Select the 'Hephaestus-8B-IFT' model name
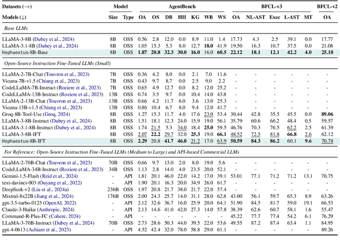Viewport: 340px width, 244px height. click(24, 141)
